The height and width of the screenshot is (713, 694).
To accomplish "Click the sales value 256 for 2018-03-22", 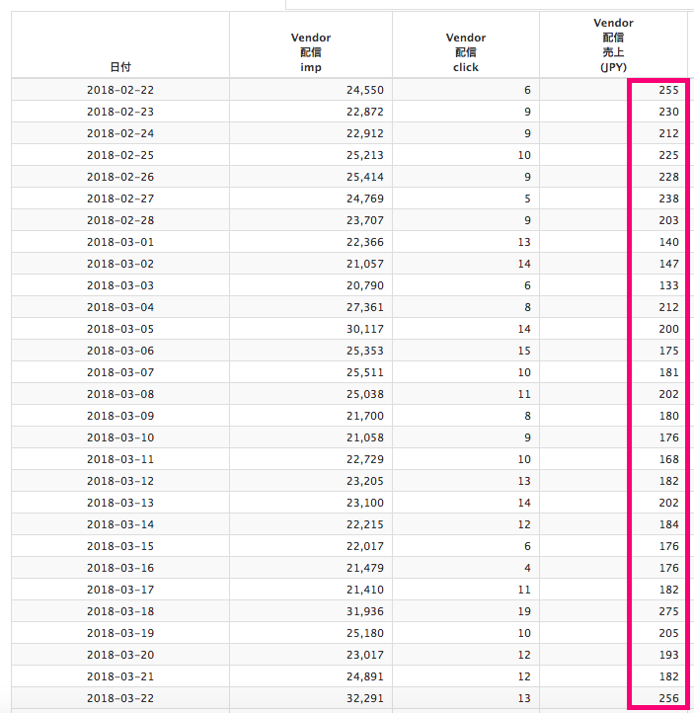I will click(669, 698).
